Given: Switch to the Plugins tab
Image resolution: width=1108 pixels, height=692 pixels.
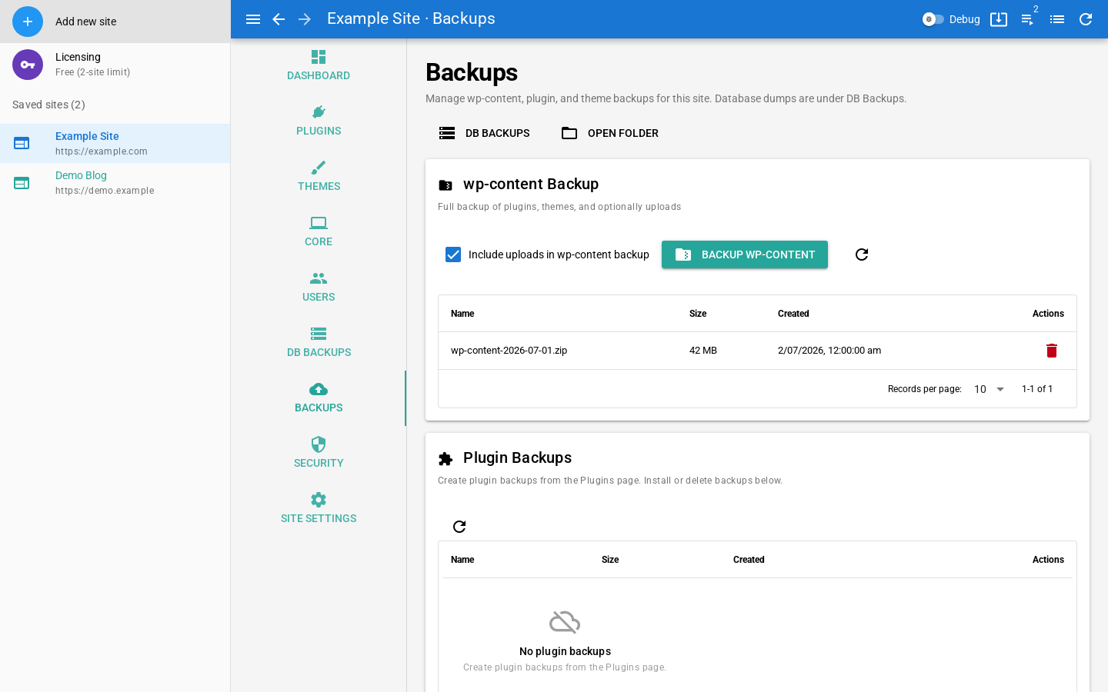Looking at the screenshot, I should [x=319, y=121].
